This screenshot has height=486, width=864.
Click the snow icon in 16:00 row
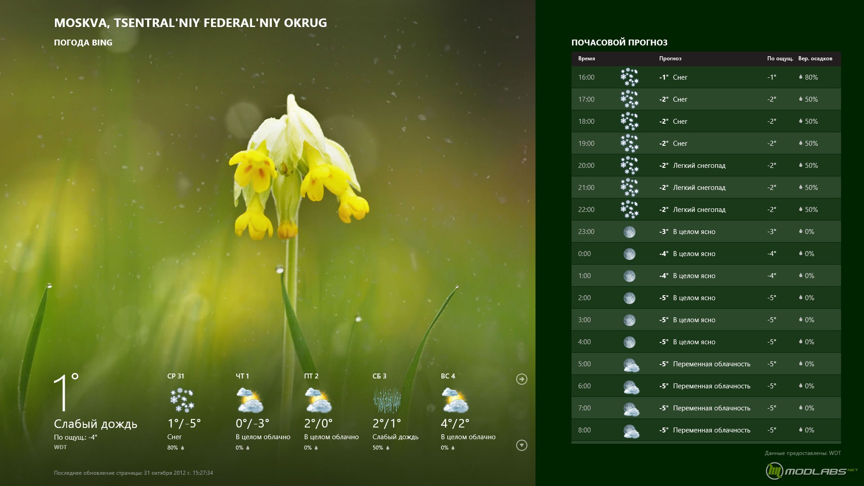point(630,77)
